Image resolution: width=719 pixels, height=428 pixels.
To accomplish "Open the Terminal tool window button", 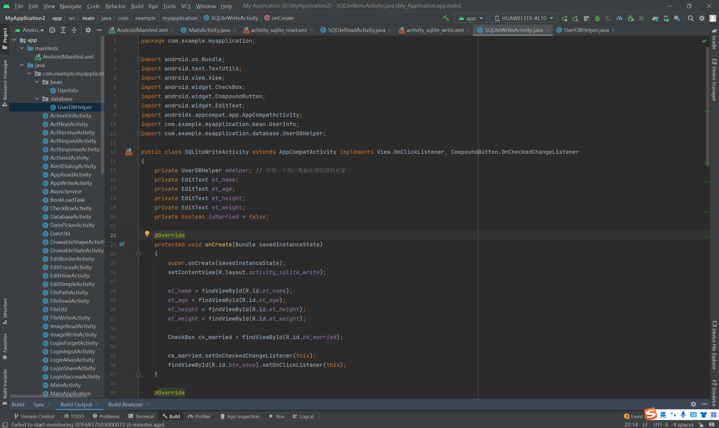I will click(141, 416).
